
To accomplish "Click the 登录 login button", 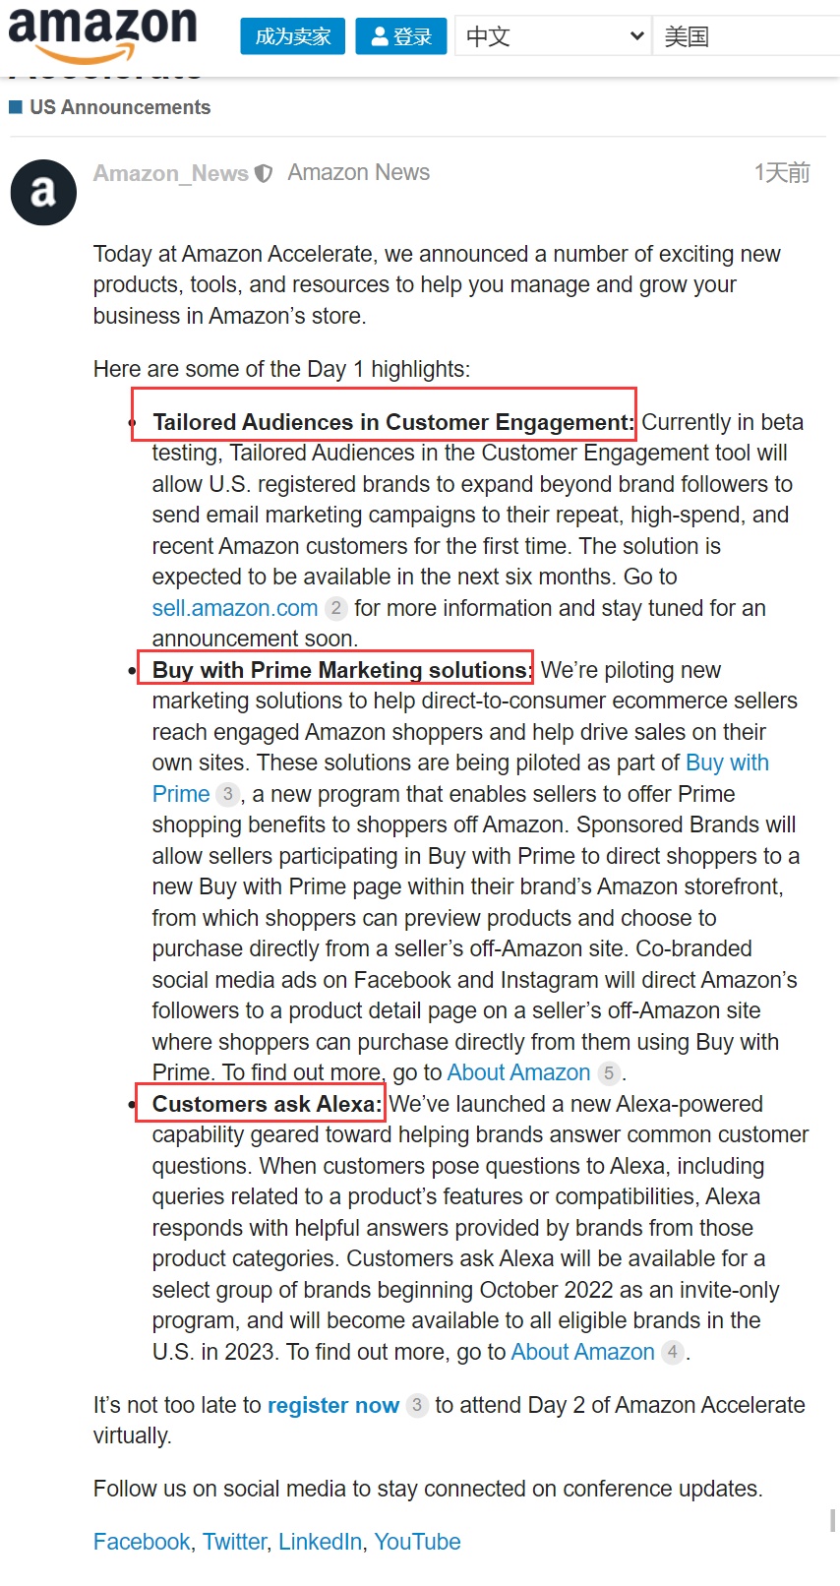I will click(401, 36).
